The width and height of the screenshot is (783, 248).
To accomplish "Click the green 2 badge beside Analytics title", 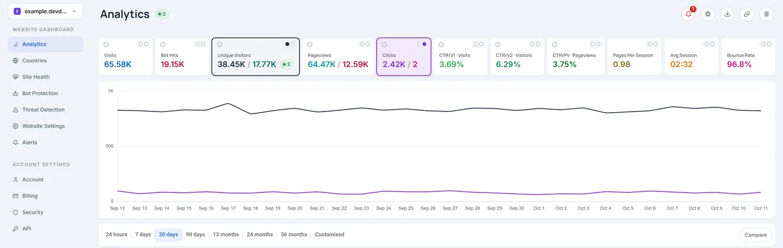I will click(161, 14).
